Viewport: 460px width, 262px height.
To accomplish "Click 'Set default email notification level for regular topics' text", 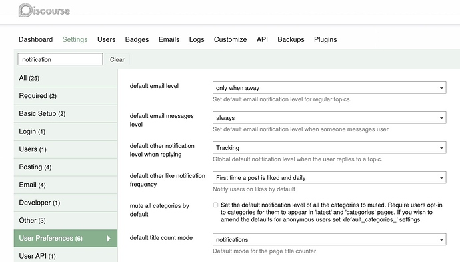I will (281, 99).
